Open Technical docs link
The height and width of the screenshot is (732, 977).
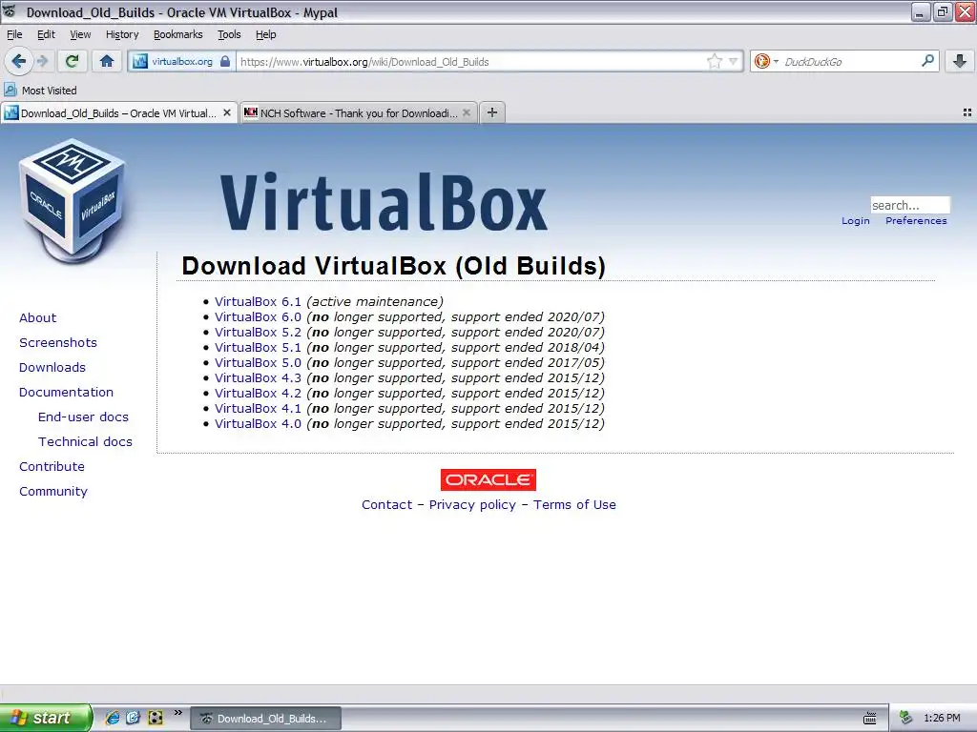[85, 442]
